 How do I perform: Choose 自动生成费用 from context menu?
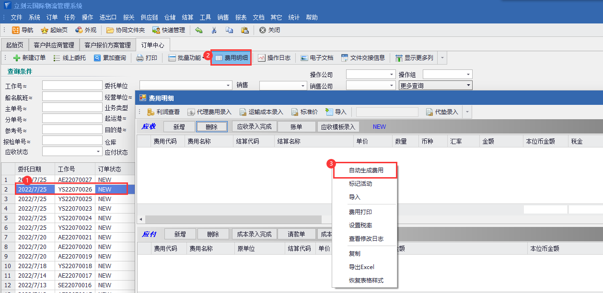366,170
